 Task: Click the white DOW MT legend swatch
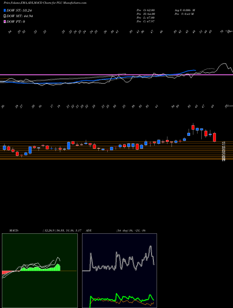coord(5,16)
